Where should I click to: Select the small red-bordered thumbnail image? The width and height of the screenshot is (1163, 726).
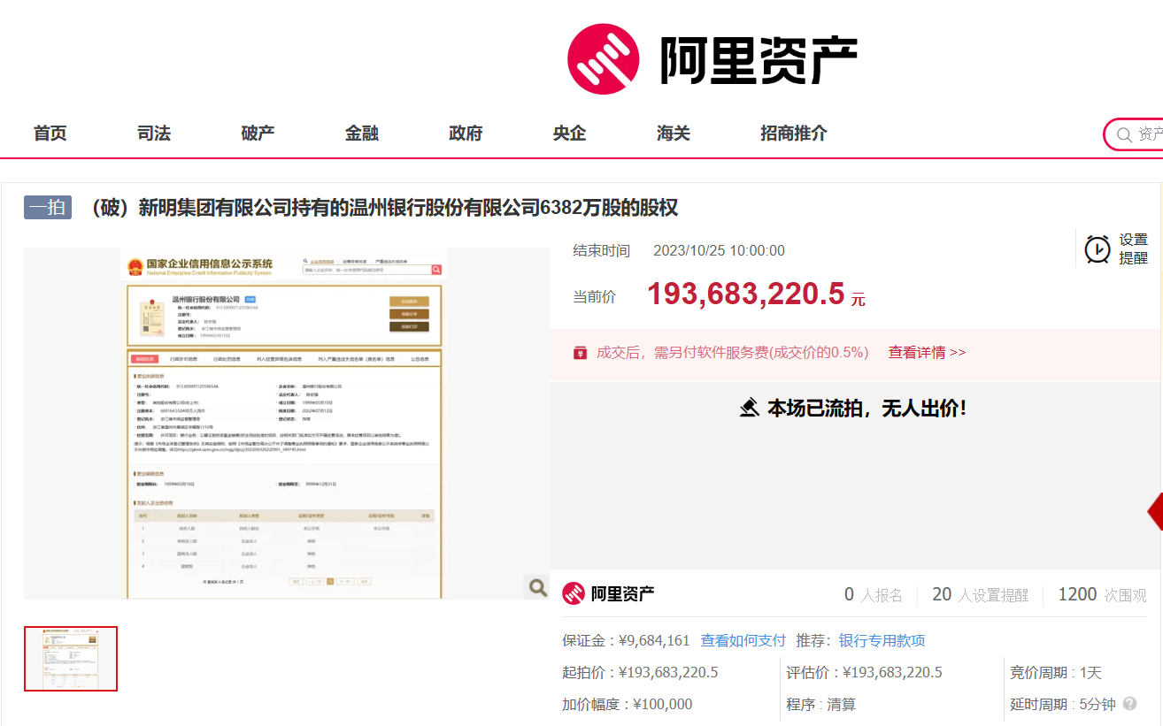pyautogui.click(x=71, y=659)
